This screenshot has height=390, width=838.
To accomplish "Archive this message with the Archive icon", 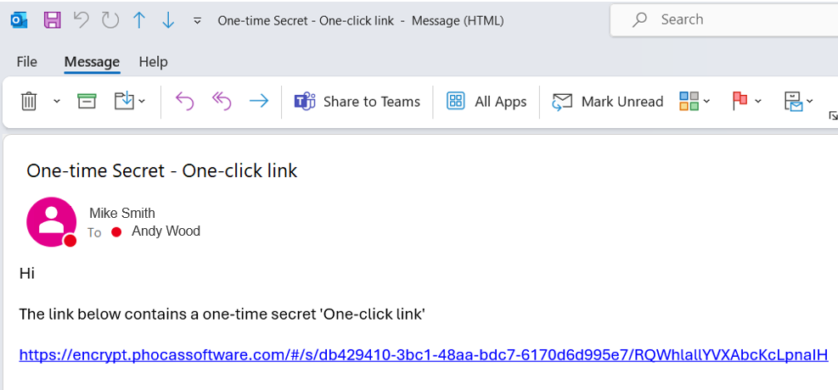I will coord(87,101).
